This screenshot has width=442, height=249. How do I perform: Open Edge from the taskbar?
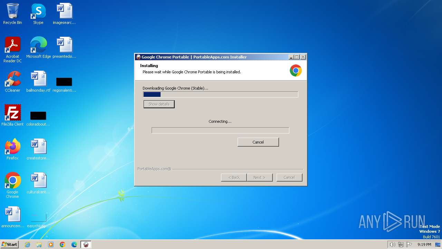pyautogui.click(x=74, y=245)
